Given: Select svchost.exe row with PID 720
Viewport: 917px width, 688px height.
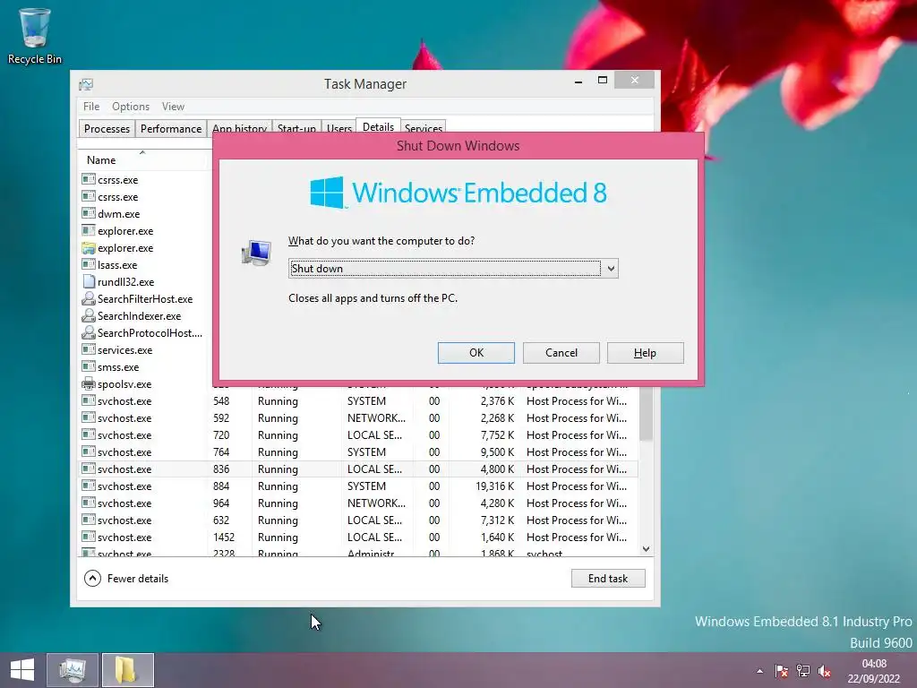Looking at the screenshot, I should [357, 435].
